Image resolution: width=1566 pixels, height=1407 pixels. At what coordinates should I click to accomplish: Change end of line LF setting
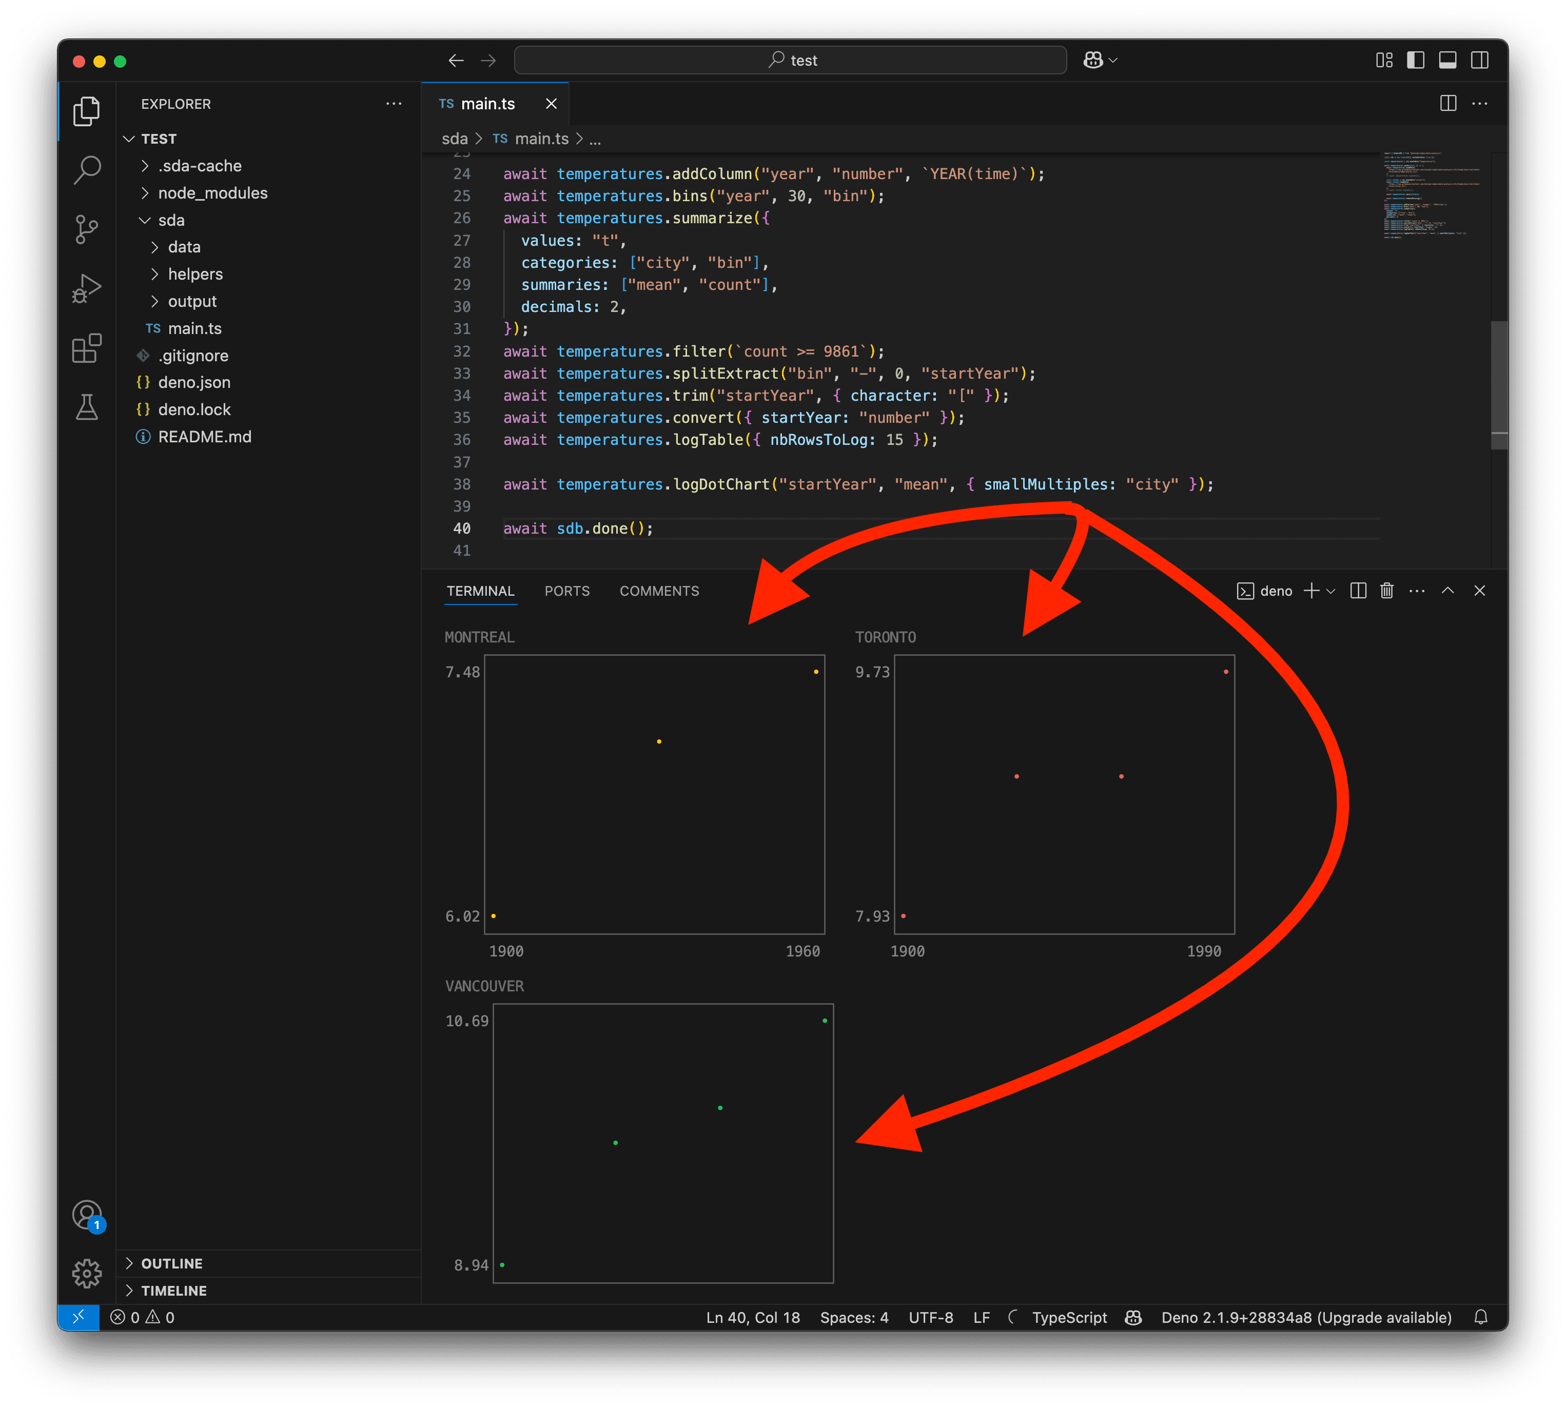click(x=982, y=1317)
